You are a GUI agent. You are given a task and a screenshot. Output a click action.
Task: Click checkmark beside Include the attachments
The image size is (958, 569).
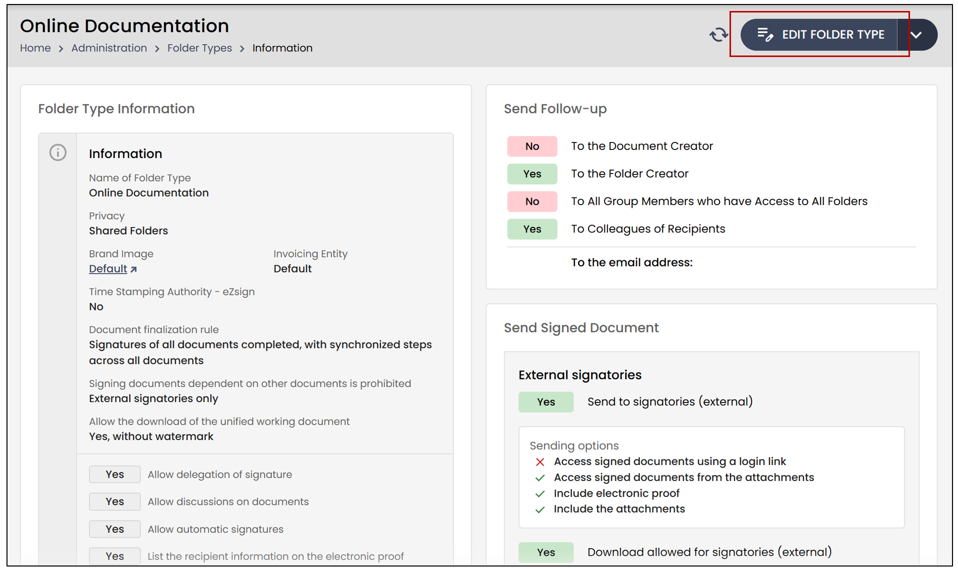tap(540, 509)
